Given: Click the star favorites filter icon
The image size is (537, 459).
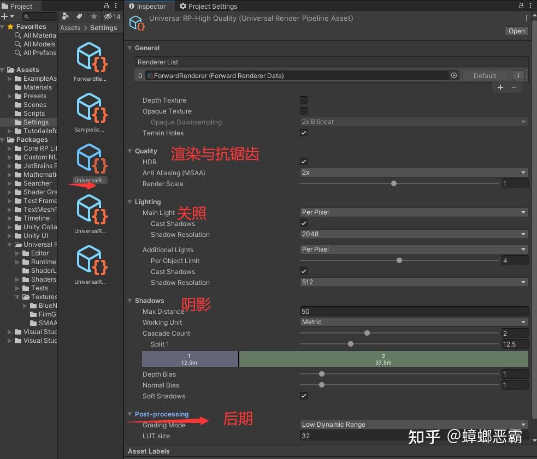Looking at the screenshot, I should click(93, 17).
